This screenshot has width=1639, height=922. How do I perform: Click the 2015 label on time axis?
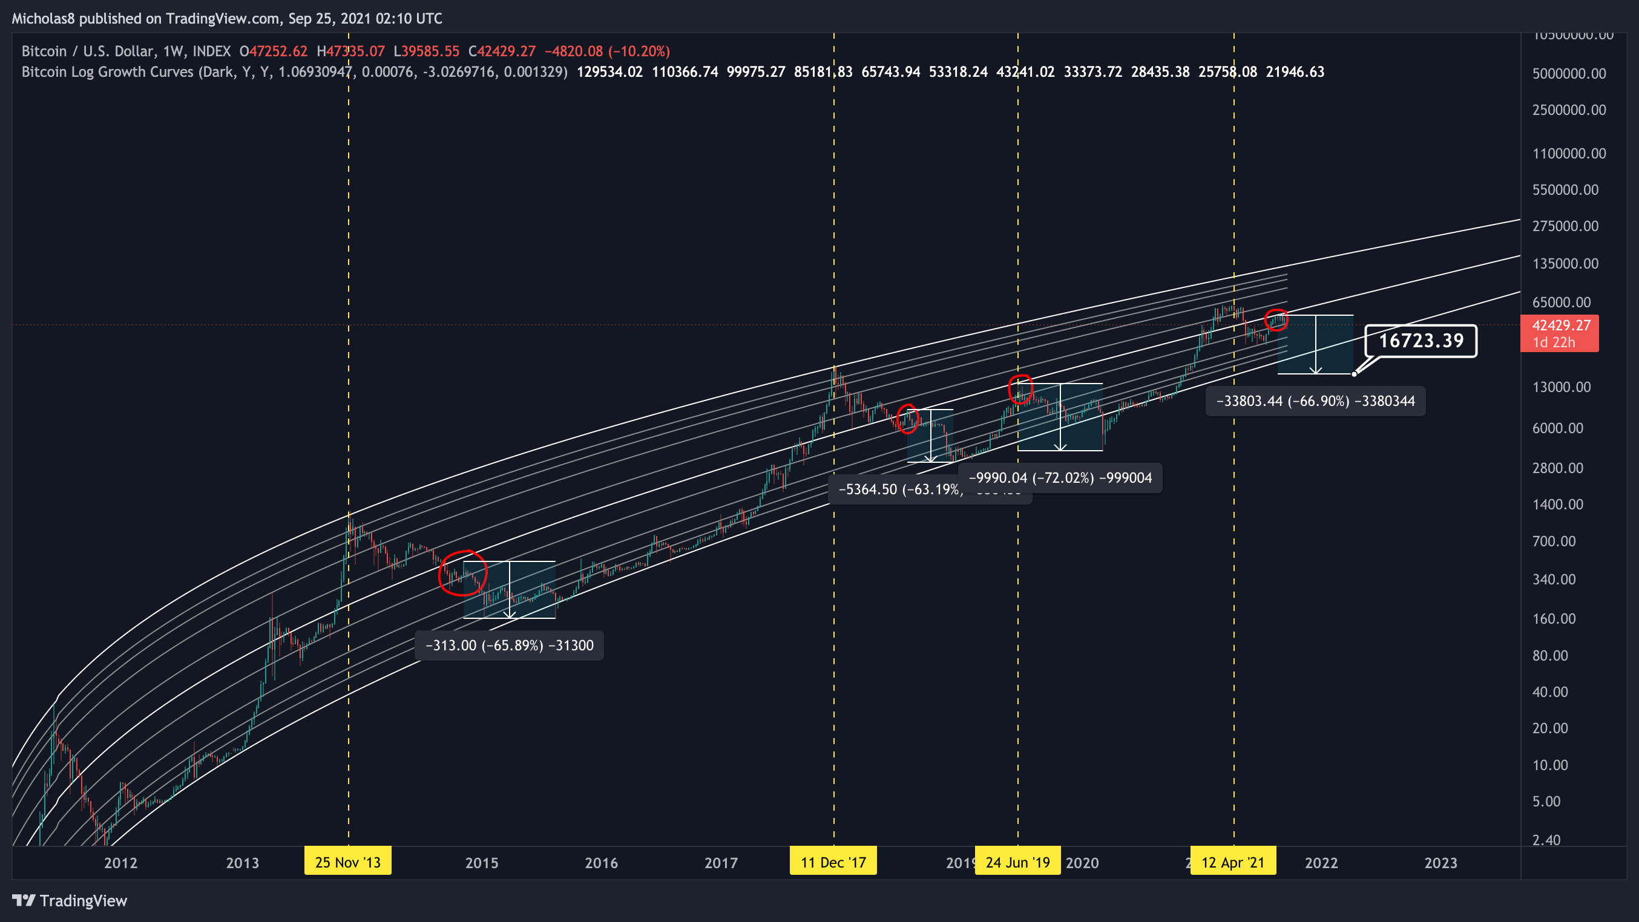click(482, 863)
